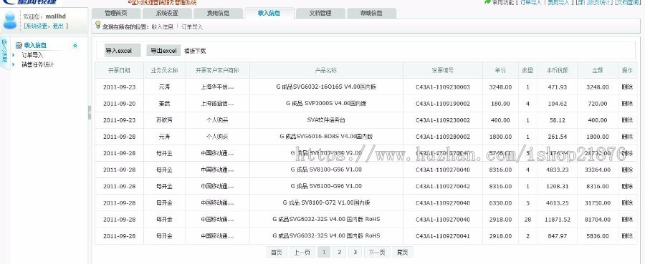
Task: Open 订单导入 in the left sidebar
Action: click(32, 54)
